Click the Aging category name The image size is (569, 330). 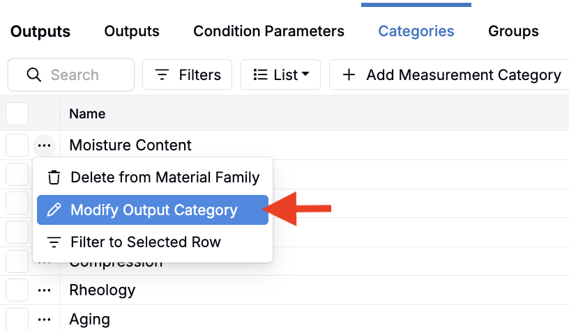tap(89, 319)
